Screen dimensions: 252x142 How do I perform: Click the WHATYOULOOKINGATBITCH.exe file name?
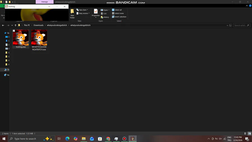click(39, 48)
